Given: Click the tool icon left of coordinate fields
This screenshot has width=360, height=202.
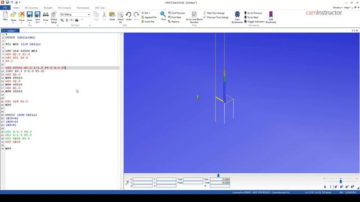Looking at the screenshot, I should (127, 182).
